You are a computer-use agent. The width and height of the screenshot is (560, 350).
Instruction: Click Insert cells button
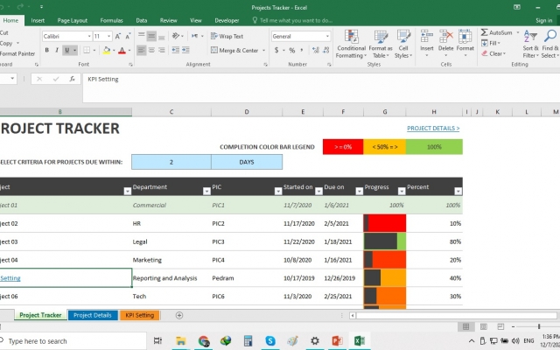(x=427, y=44)
